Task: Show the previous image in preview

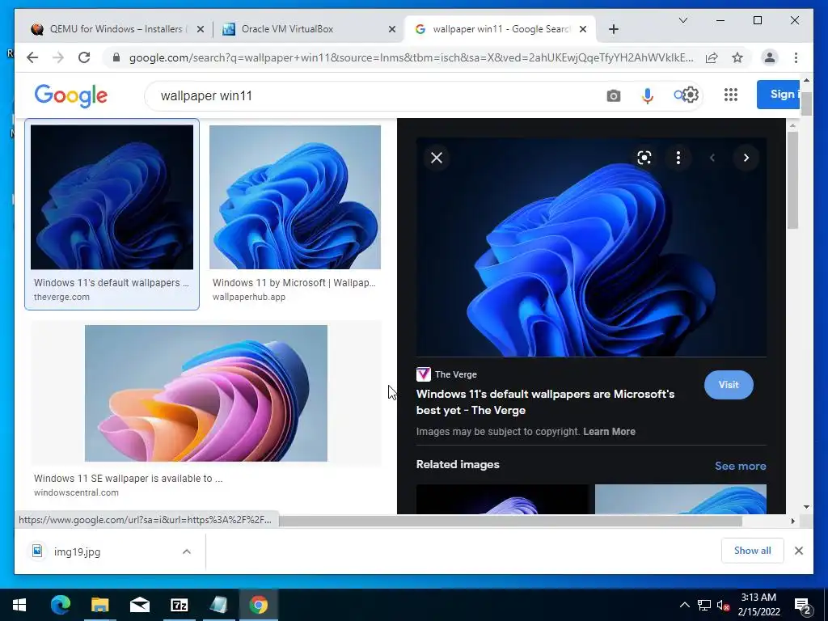Action: click(712, 158)
